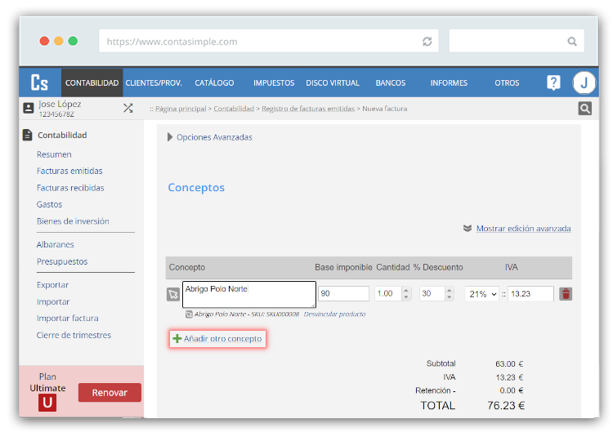Open Resumen in sidebar
Image resolution: width=613 pixels, height=437 pixels.
[x=54, y=154]
